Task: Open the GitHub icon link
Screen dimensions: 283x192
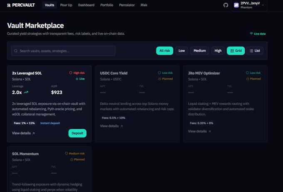Action: [x=226, y=5]
